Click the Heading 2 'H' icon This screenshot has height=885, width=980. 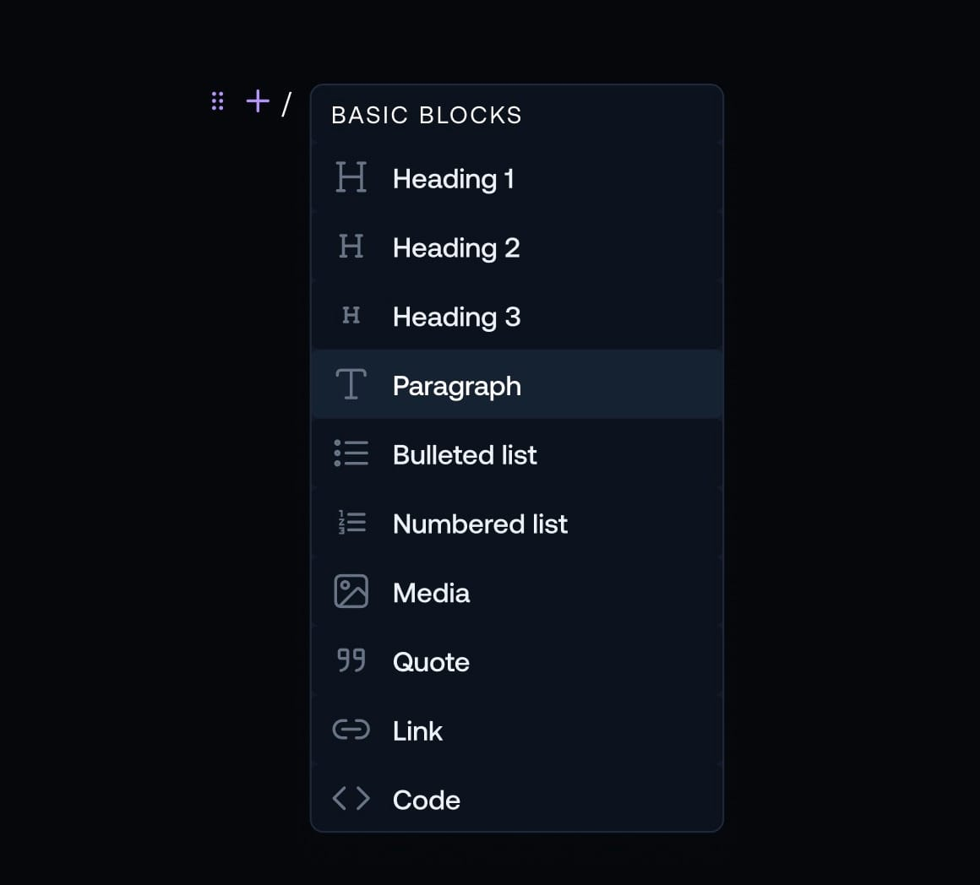click(351, 247)
